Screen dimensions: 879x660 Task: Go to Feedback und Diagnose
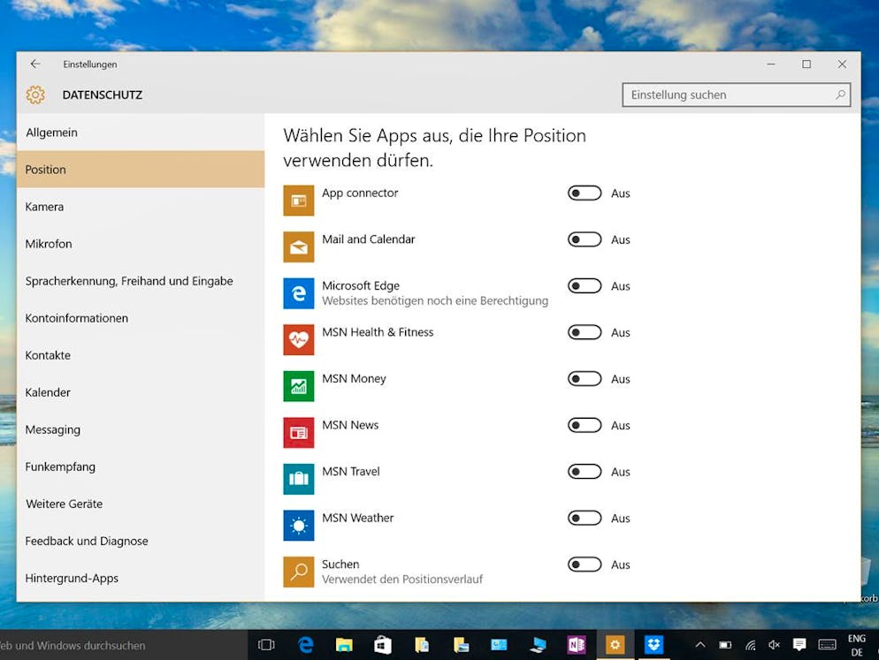pos(141,542)
